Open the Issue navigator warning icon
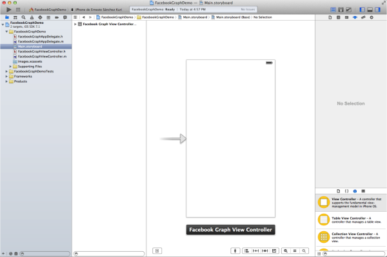This screenshot has height=257, width=387. 32,17
